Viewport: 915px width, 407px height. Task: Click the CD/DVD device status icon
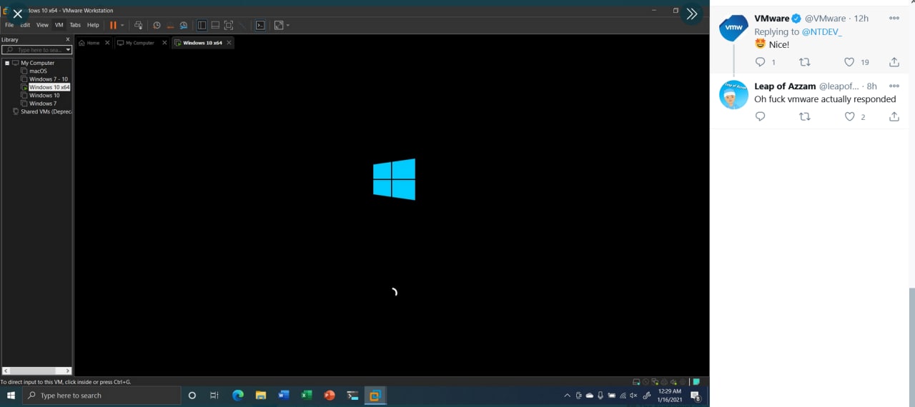(646, 382)
